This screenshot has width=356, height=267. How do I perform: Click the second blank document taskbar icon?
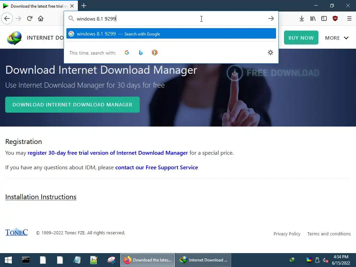[60, 260]
